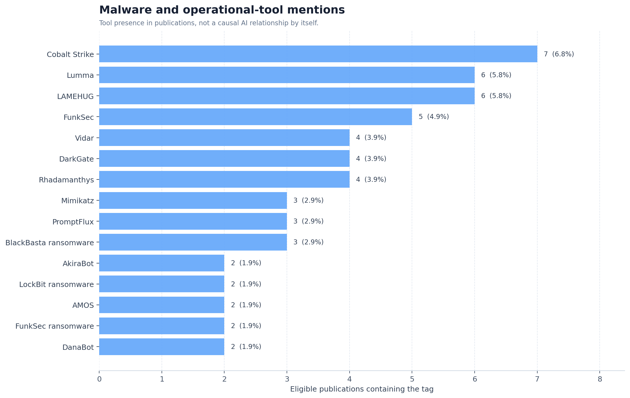
Task: Click the LAMEHUG '6 (5.8%)' value label
Action: click(496, 96)
